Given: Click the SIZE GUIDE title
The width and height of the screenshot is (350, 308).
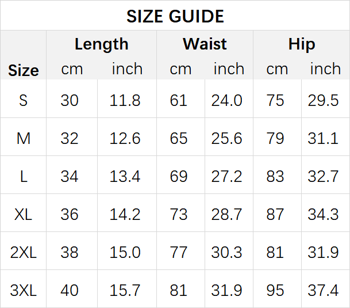Looking at the screenshot, I should click(x=175, y=16).
